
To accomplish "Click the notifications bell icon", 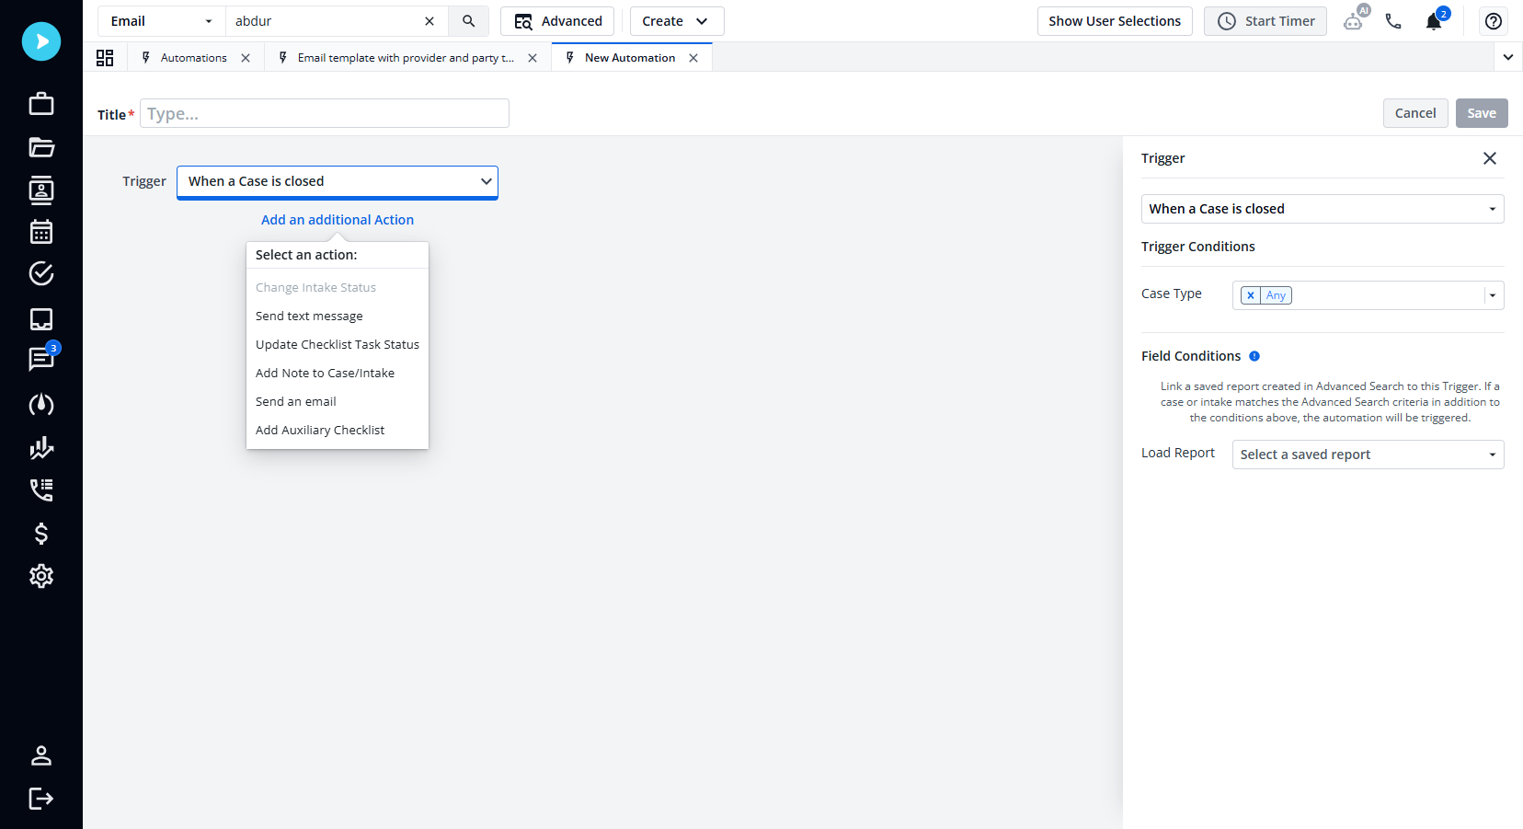I will (1434, 21).
